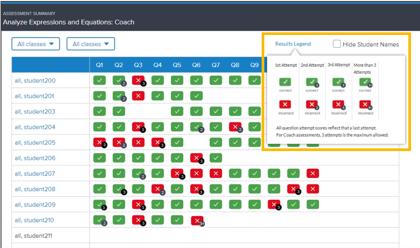Click student204's incorrect Q8 result icon
The width and height of the screenshot is (420, 248).
tap(235, 127)
